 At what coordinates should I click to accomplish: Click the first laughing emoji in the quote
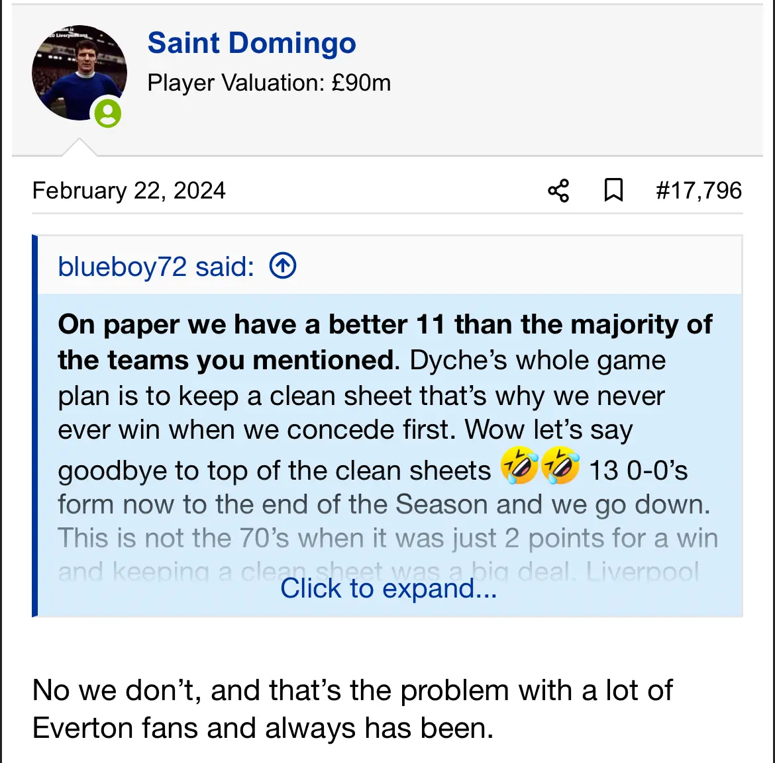point(519,466)
